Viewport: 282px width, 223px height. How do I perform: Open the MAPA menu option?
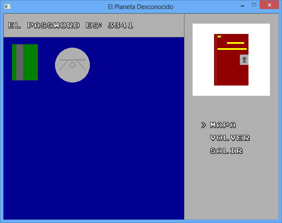pyautogui.click(x=223, y=125)
